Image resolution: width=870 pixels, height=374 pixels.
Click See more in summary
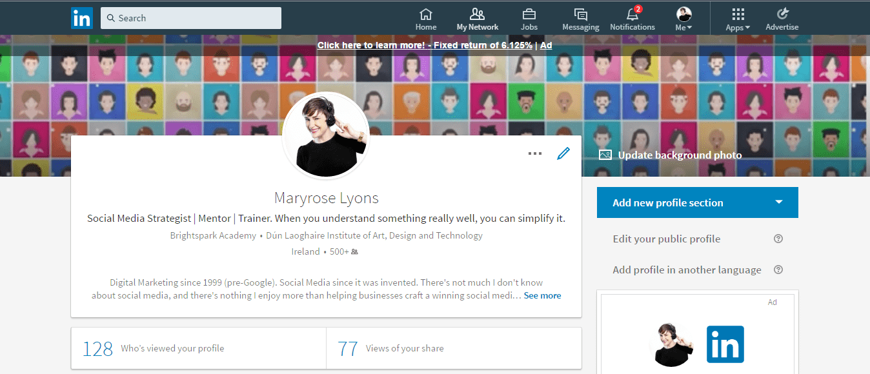tap(542, 295)
